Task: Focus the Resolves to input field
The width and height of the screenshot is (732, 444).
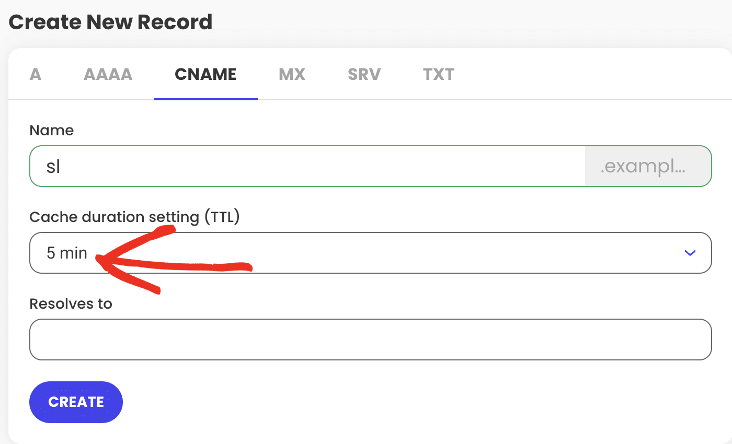Action: [x=370, y=340]
